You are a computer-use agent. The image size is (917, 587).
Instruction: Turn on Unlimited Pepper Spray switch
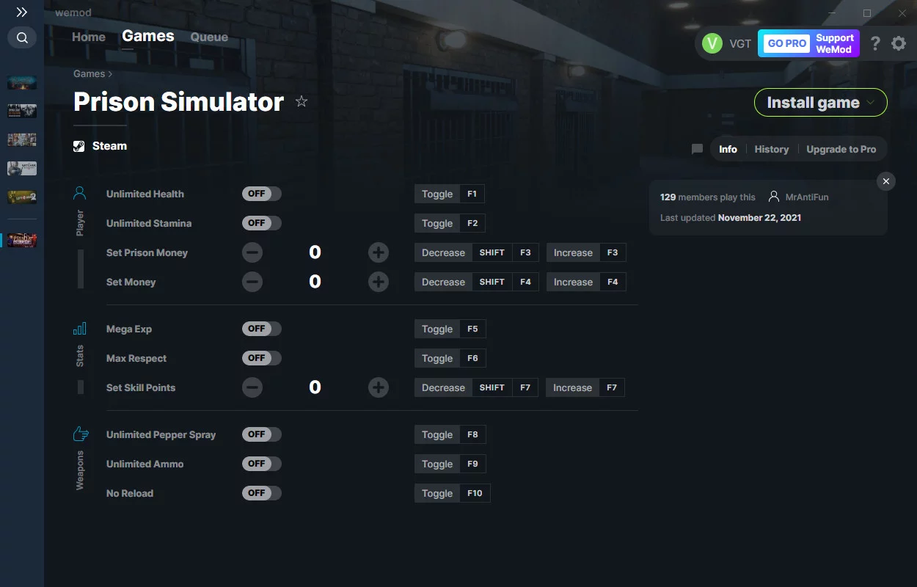tap(262, 434)
